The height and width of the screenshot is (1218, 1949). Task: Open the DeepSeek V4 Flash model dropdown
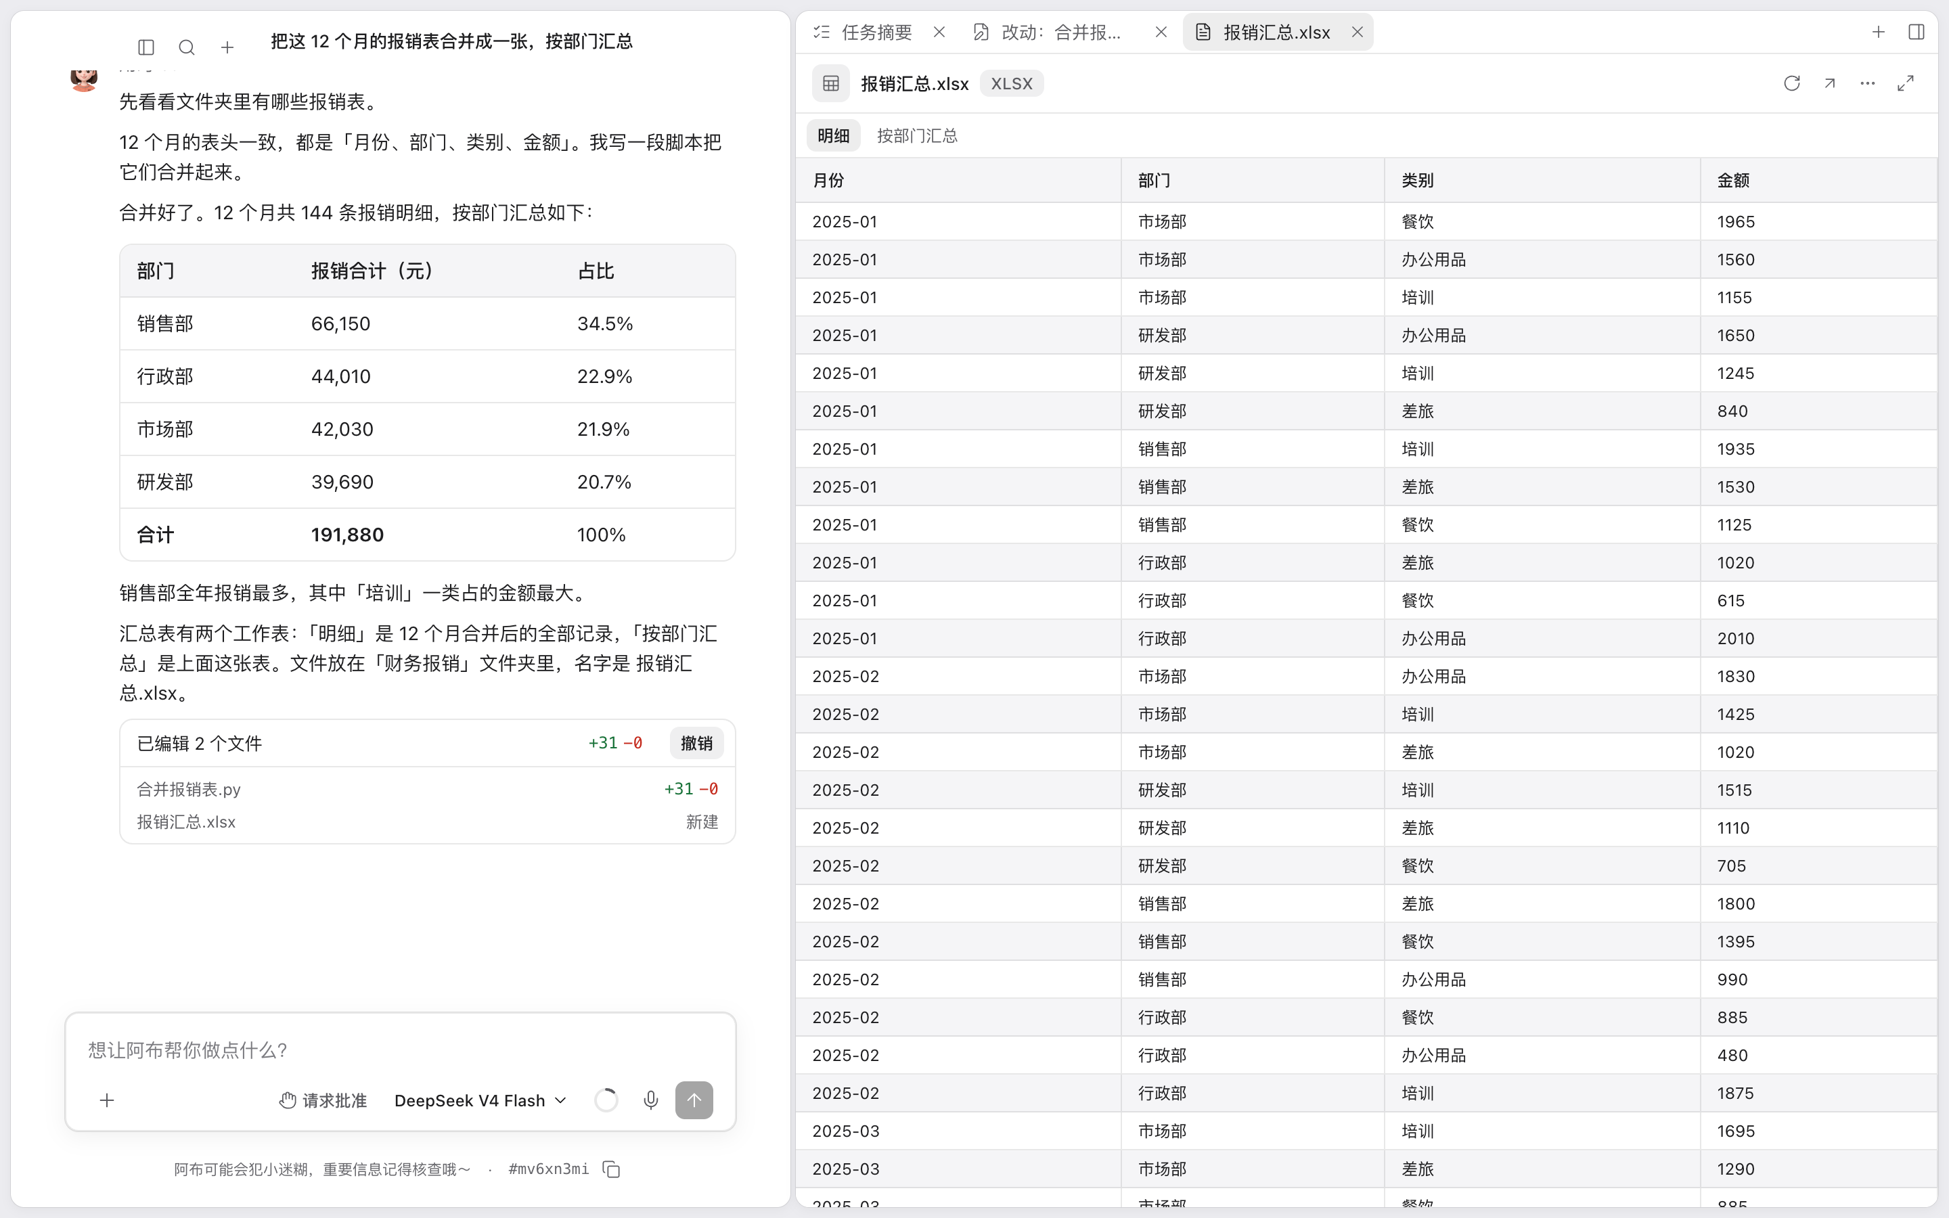(x=480, y=1100)
